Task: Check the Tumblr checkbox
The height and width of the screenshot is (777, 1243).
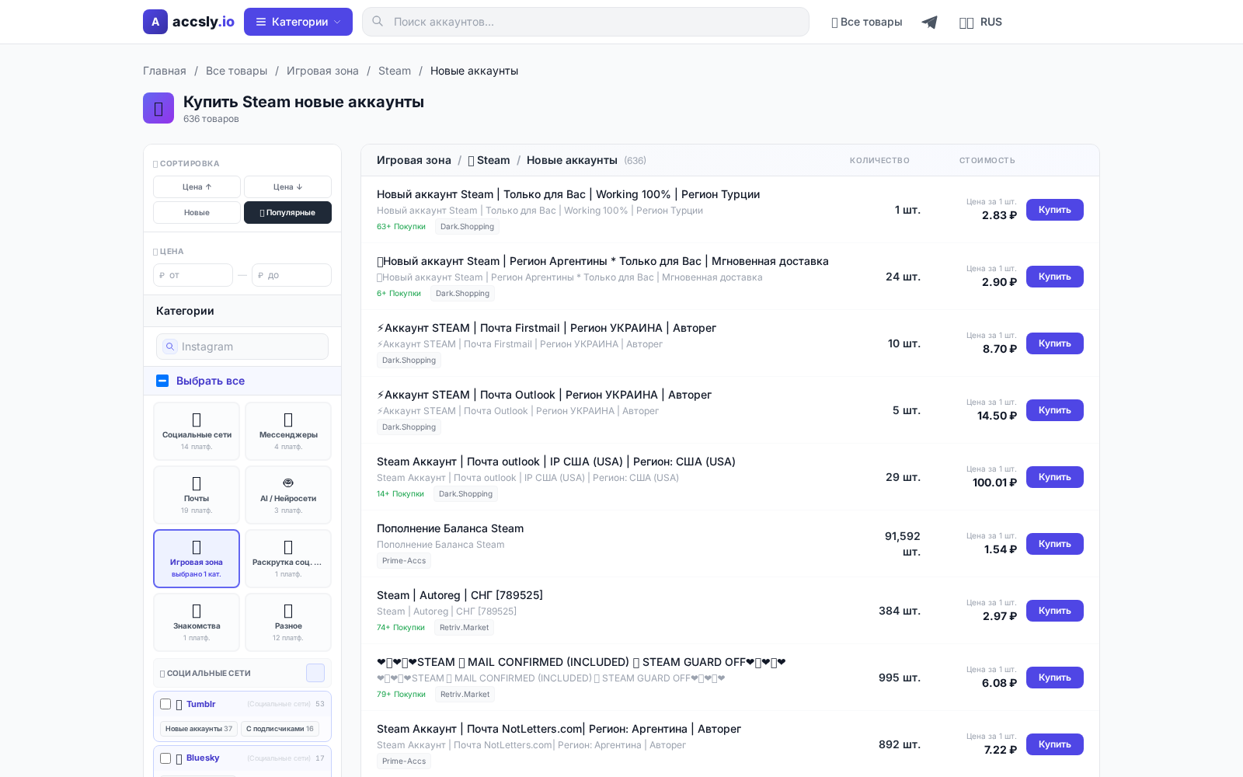Action: tap(165, 704)
